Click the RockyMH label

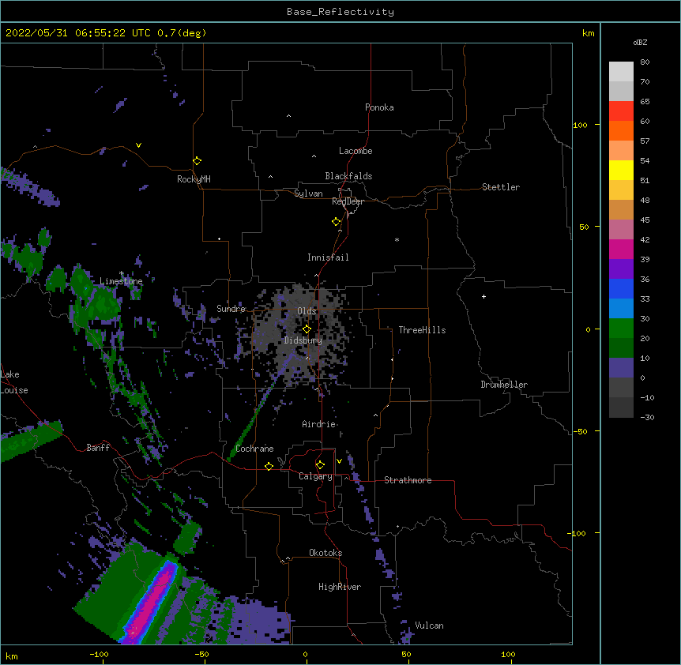(194, 179)
